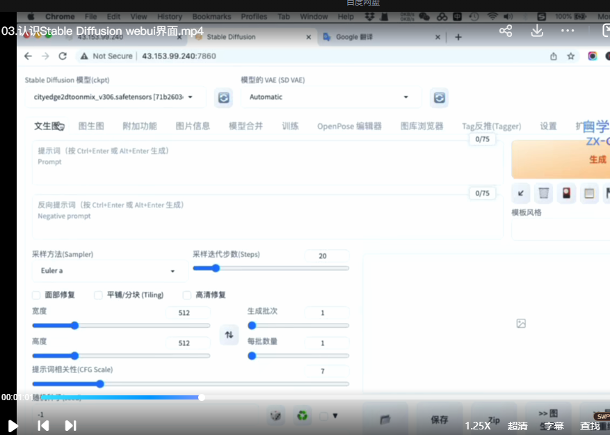610x435 pixels.
Task: Open the Chrome Bookmarks menu
Action: click(x=211, y=17)
